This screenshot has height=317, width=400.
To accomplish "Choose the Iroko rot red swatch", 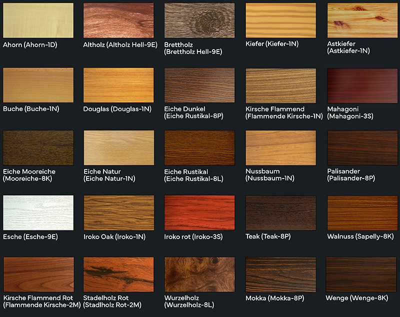I will (x=199, y=212).
